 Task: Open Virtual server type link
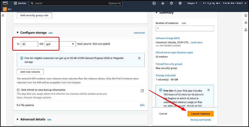point(174,53)
